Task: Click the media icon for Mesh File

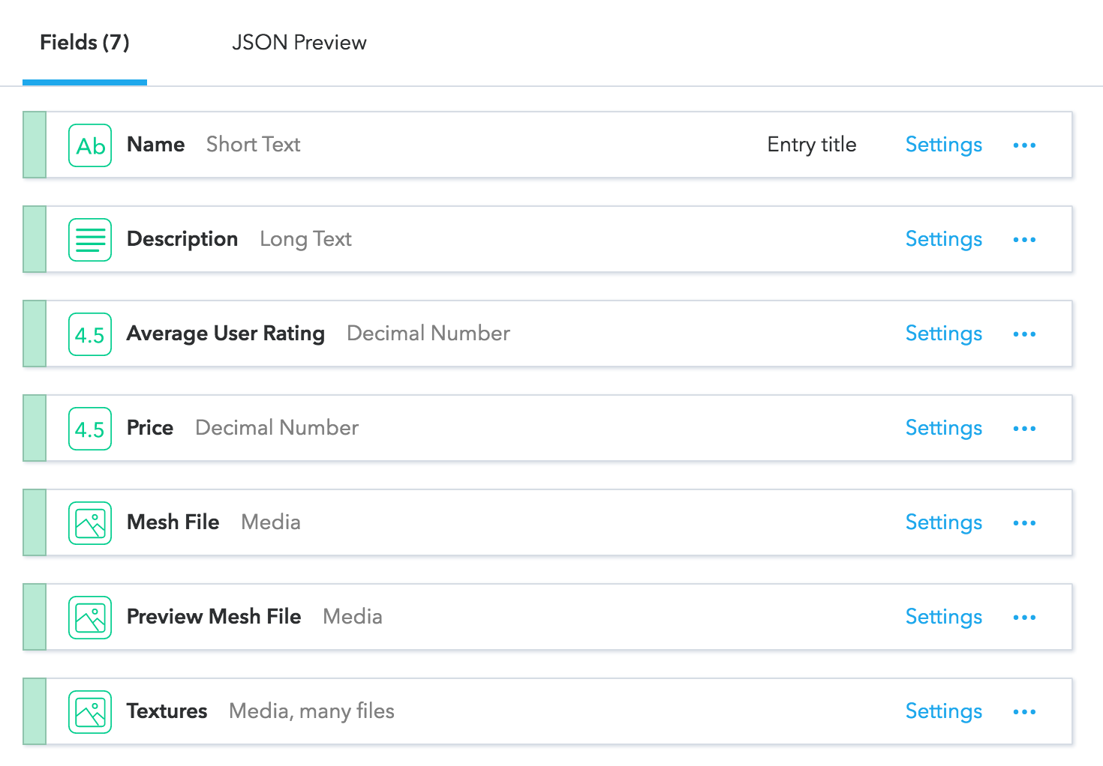Action: click(90, 523)
